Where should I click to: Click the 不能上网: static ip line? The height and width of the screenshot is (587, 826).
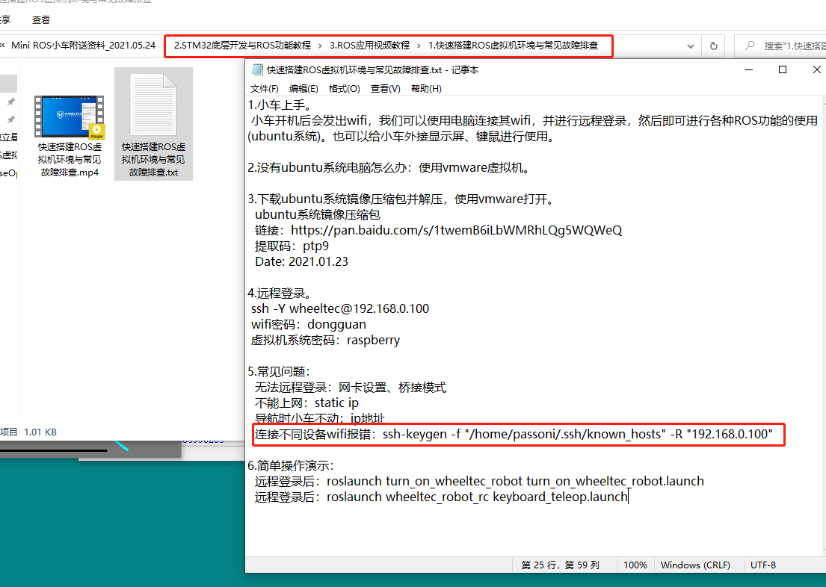[306, 403]
